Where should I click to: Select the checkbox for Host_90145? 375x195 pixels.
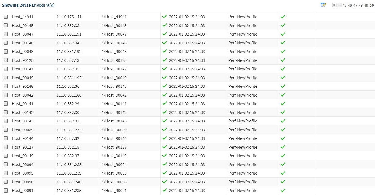(x=6, y=26)
